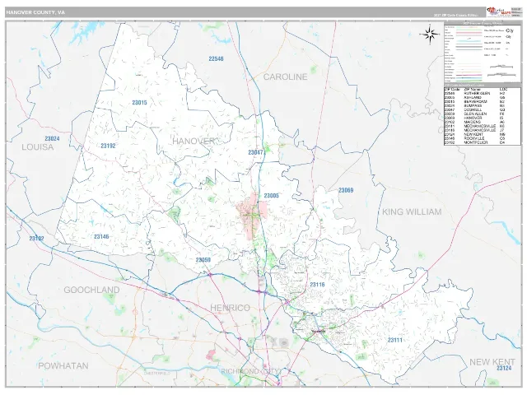Click the 'HANOVER COUNTY, VA' map title

pyautogui.click(x=35, y=12)
